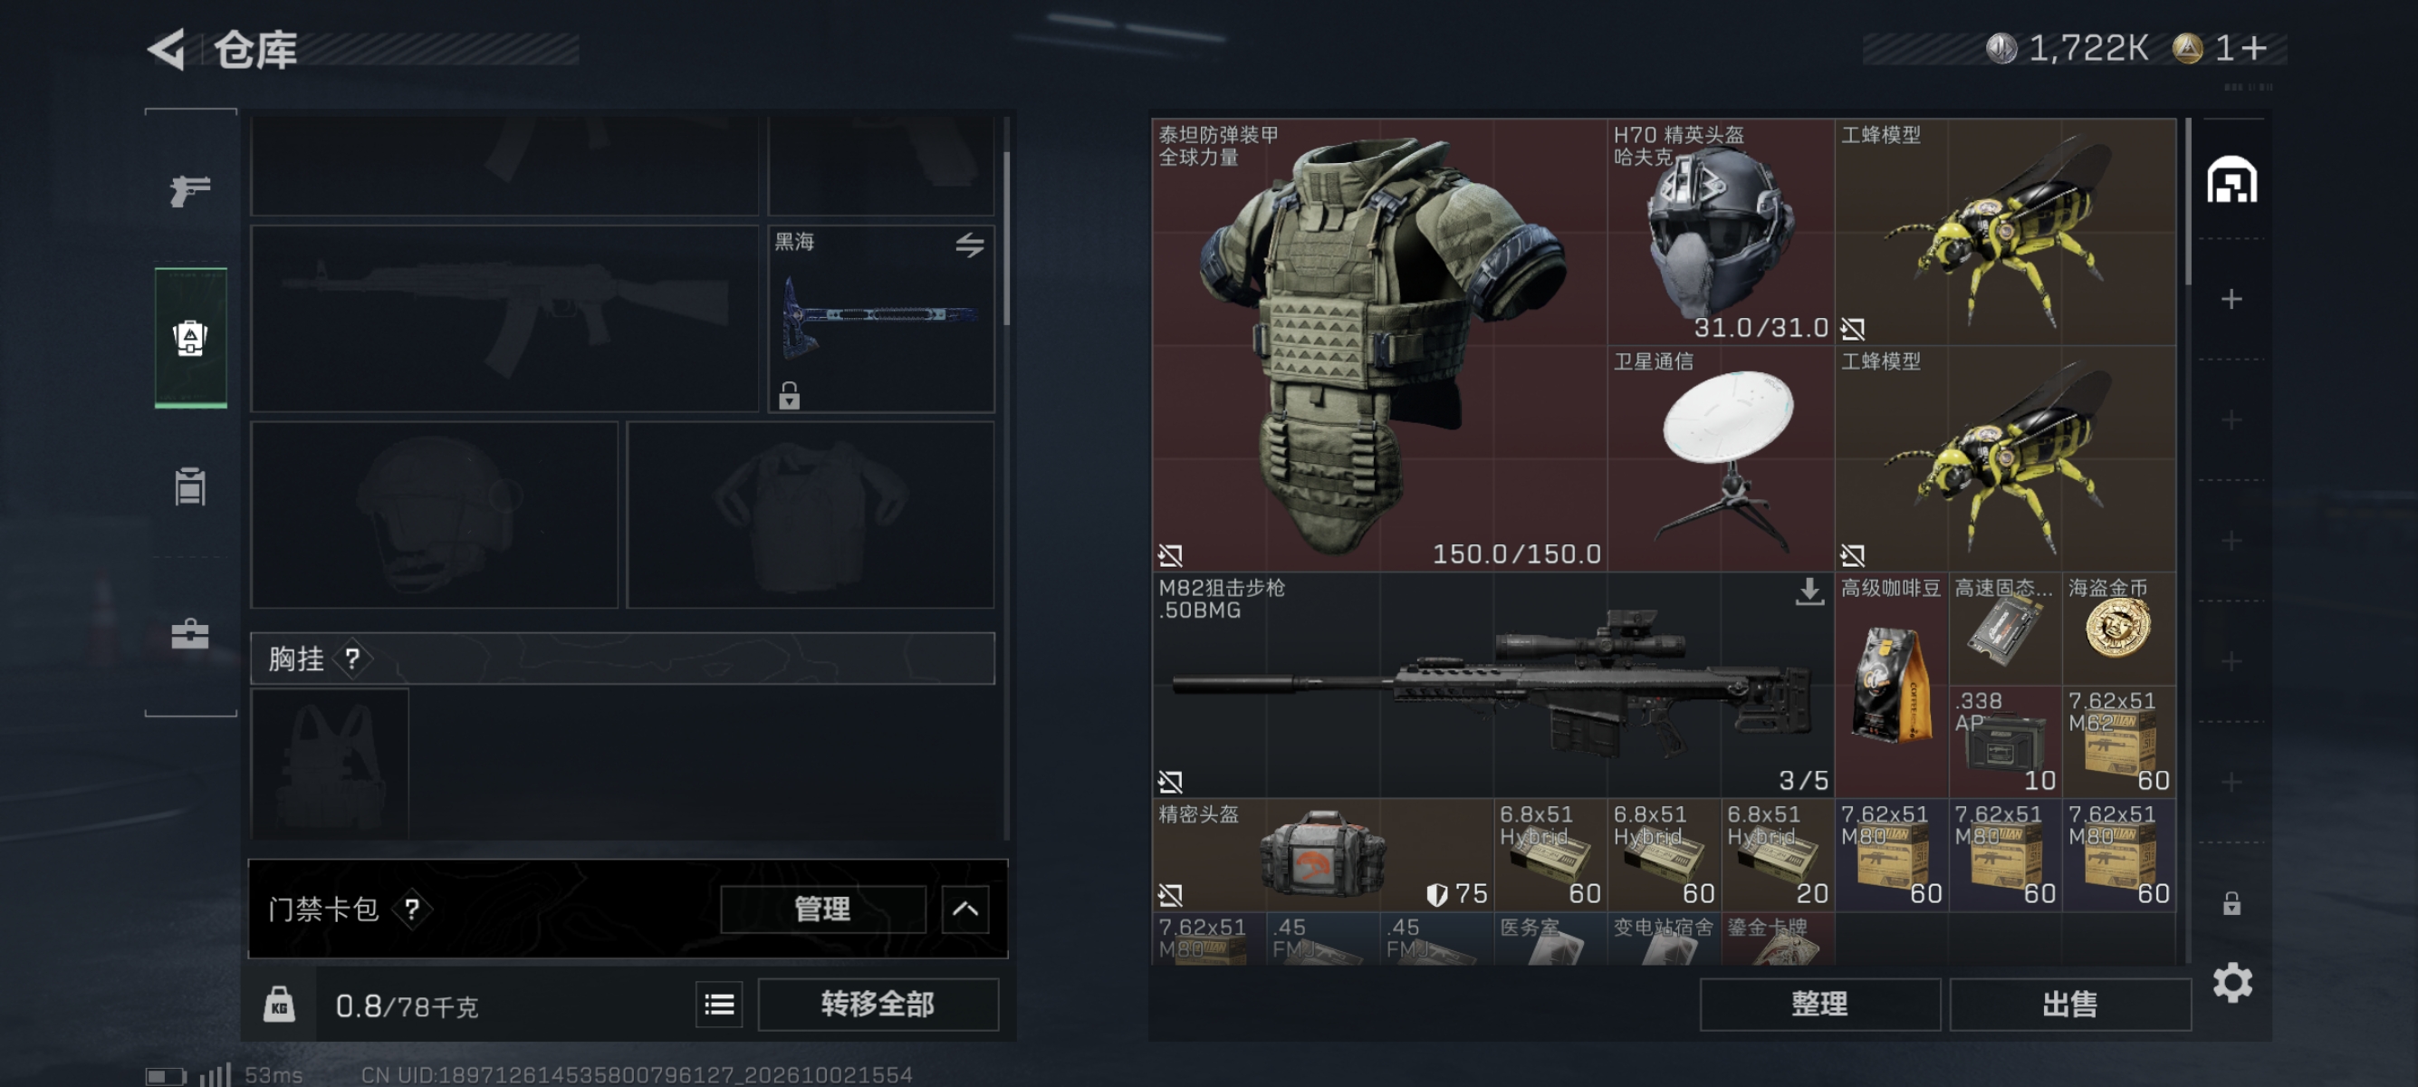Click the 管理 button for the keycard bag
This screenshot has width=2418, height=1087.
click(x=822, y=909)
